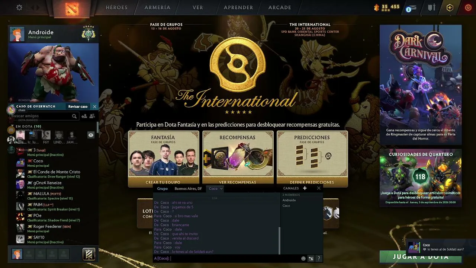Open the shards balance 35 455
Screen dimensions: 476x268
387,7
